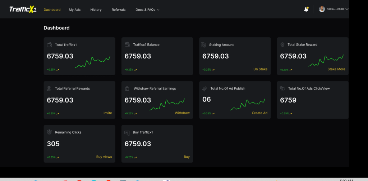368x181 pixels.
Task: Click the TrafficX1 logo
Action: pyautogui.click(x=23, y=9)
